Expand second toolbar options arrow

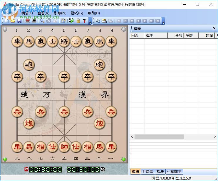tap(163, 21)
